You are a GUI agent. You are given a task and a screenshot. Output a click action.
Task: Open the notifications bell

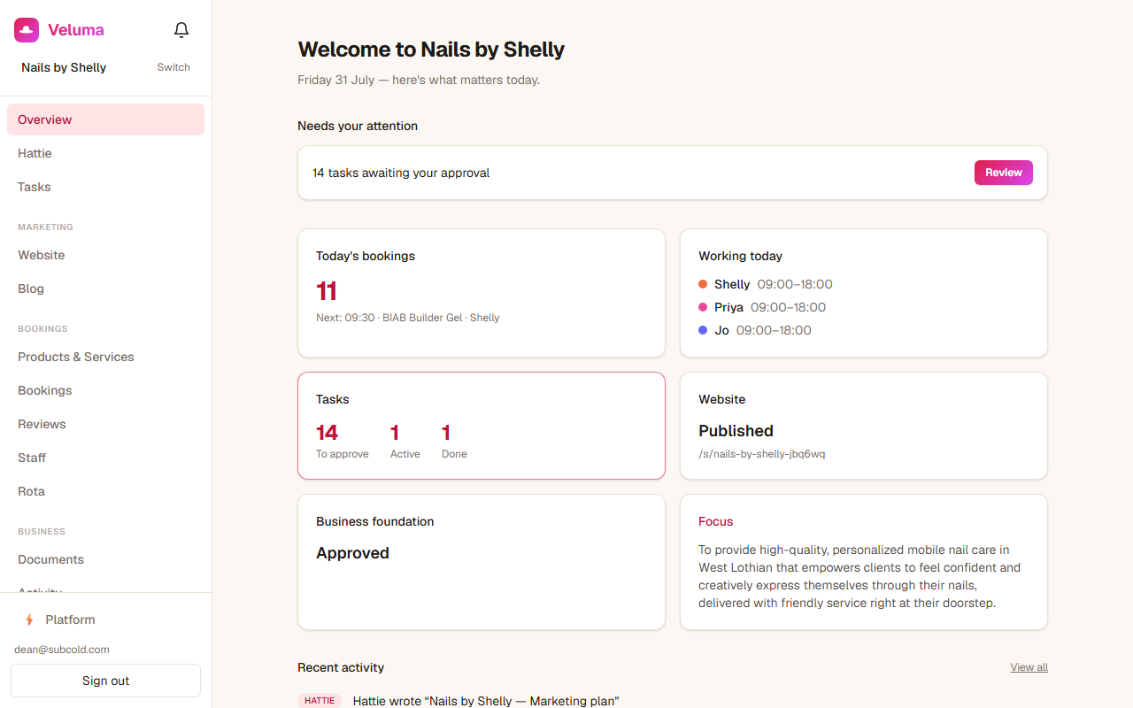[181, 30]
